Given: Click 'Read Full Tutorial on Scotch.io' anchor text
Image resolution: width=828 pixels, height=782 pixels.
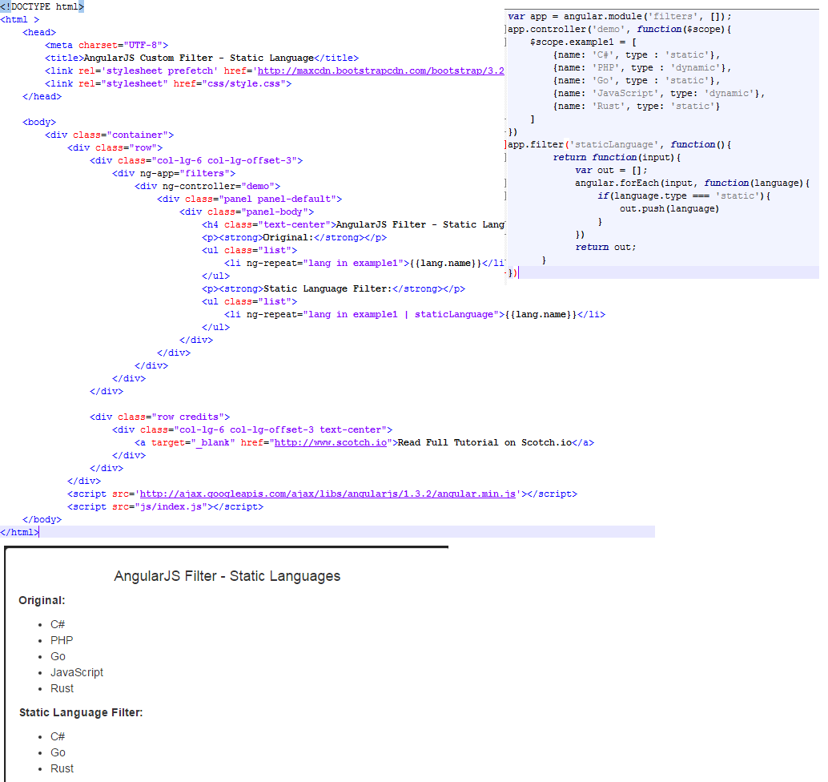Looking at the screenshot, I should pos(484,443).
